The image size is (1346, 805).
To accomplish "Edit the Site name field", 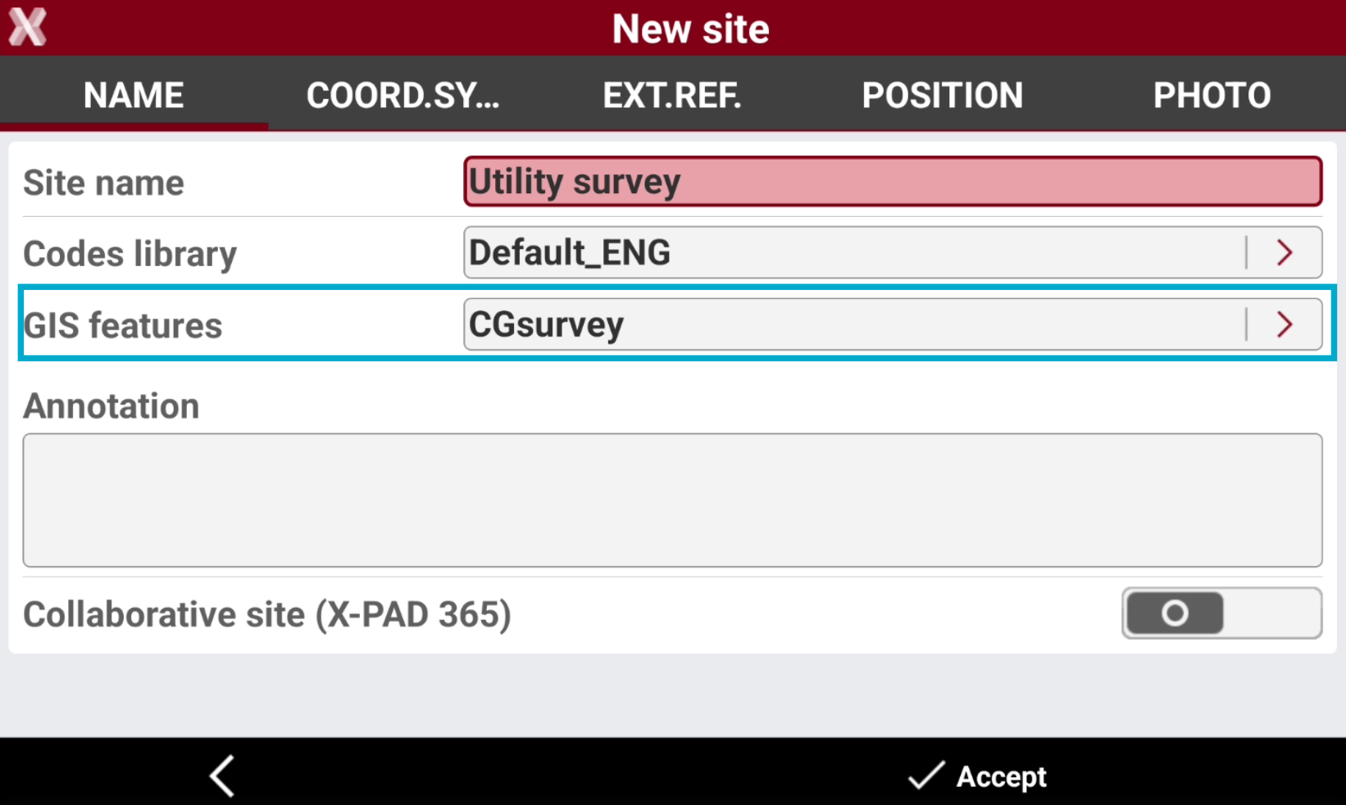I will (893, 181).
